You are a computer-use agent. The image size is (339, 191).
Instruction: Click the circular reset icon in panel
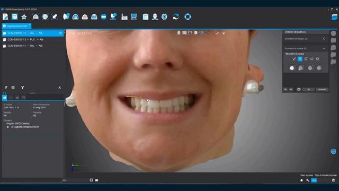(299, 90)
